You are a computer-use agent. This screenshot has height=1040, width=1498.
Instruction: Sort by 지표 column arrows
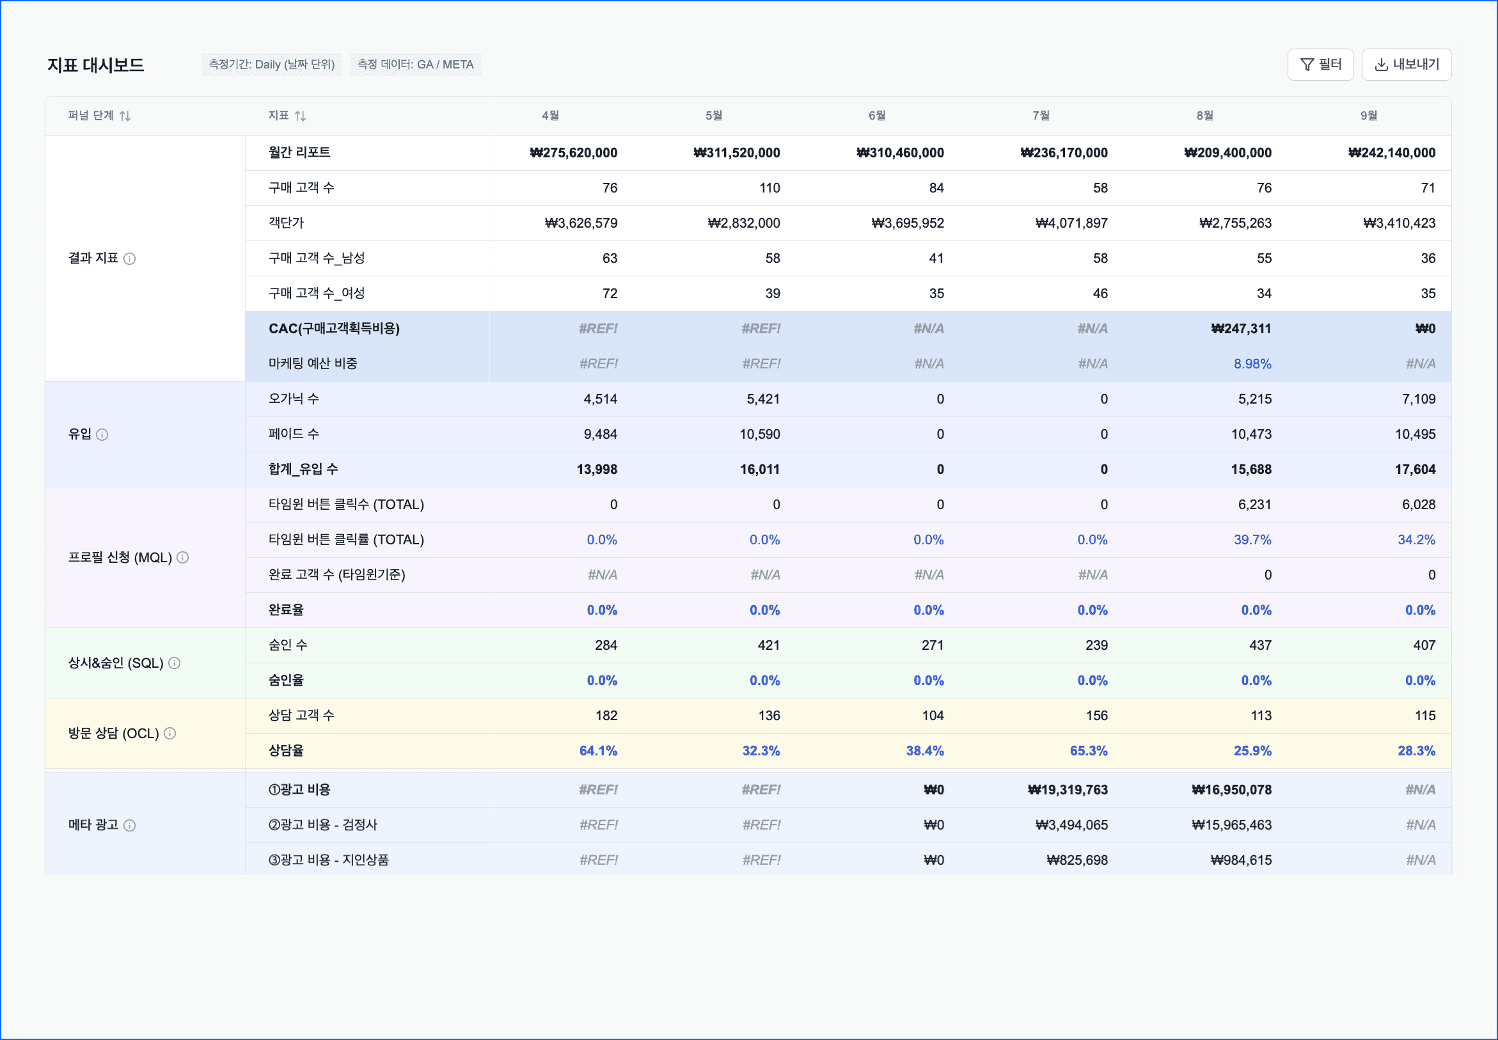click(300, 116)
